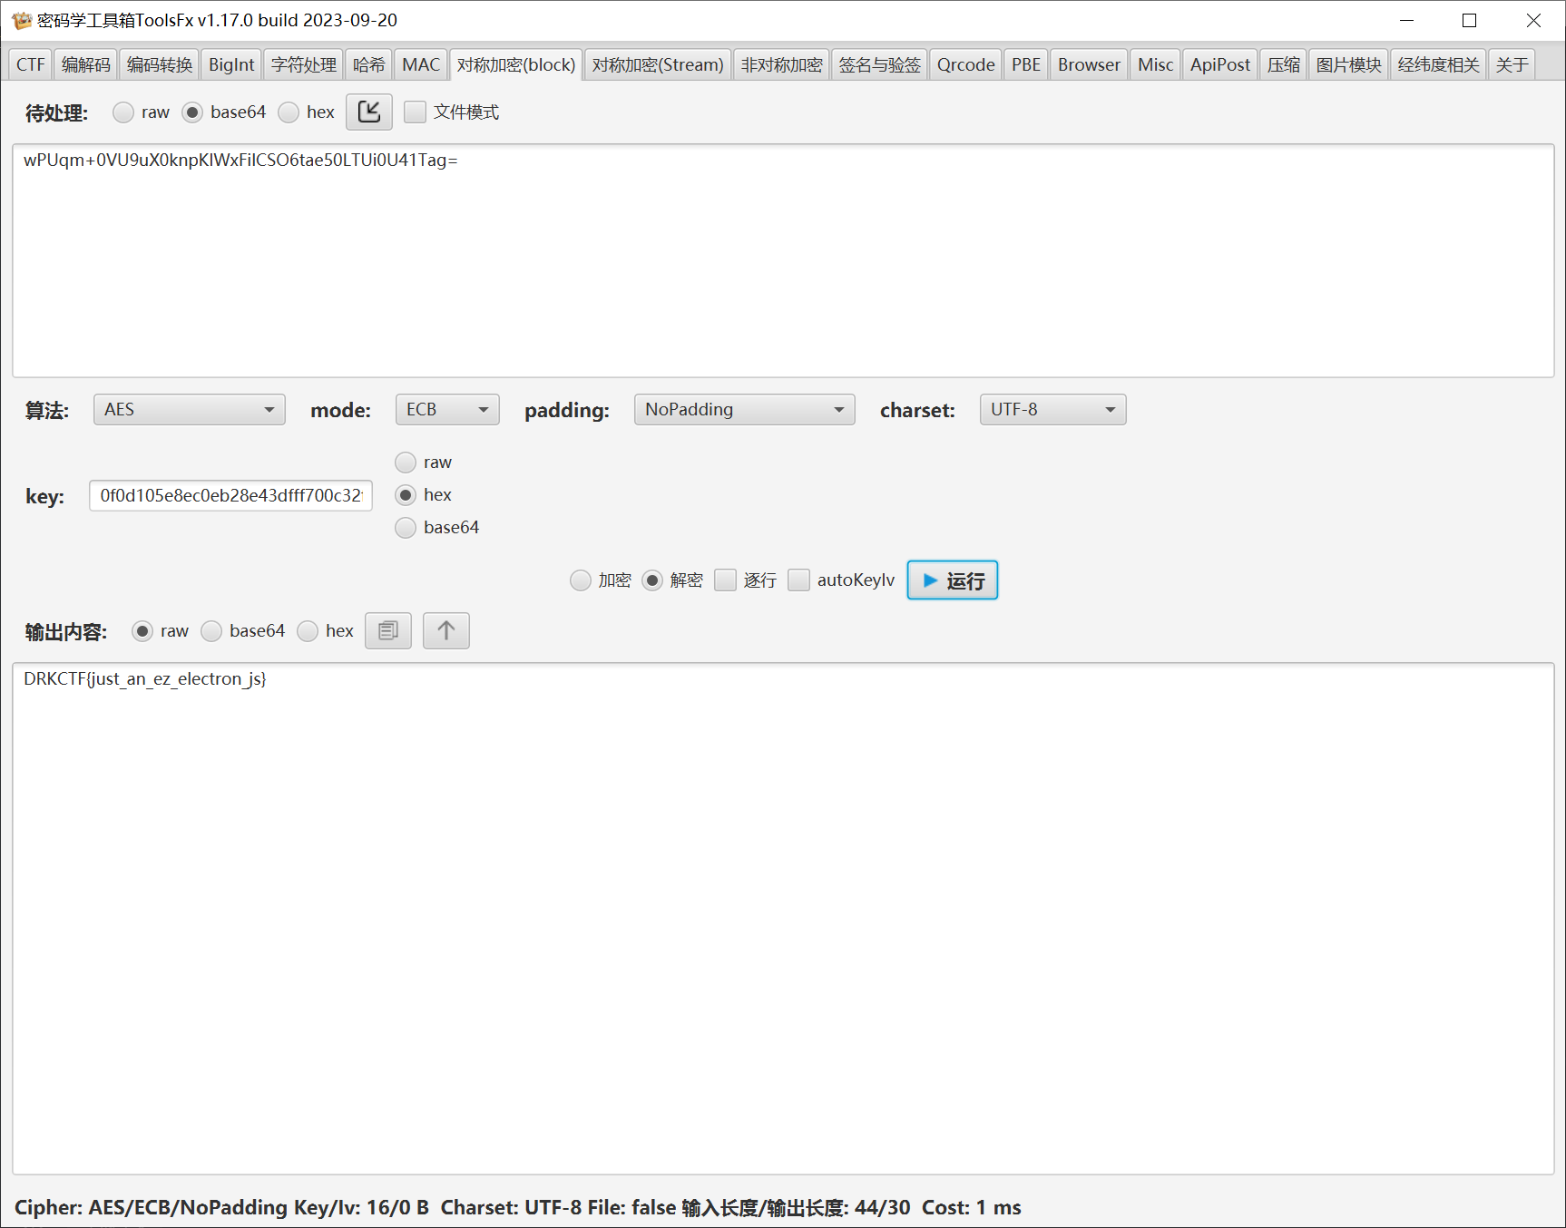The width and height of the screenshot is (1566, 1228).
Task: Click the key input field
Action: (230, 495)
